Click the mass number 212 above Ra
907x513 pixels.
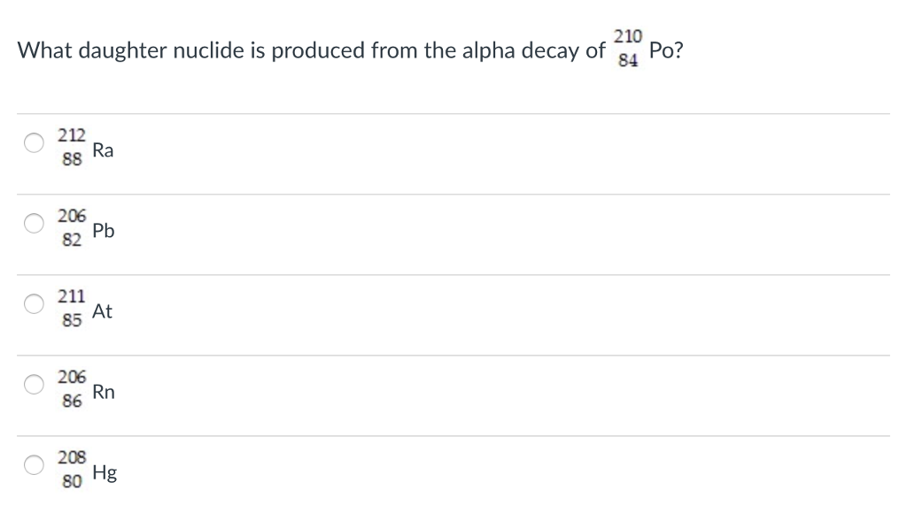coord(71,135)
